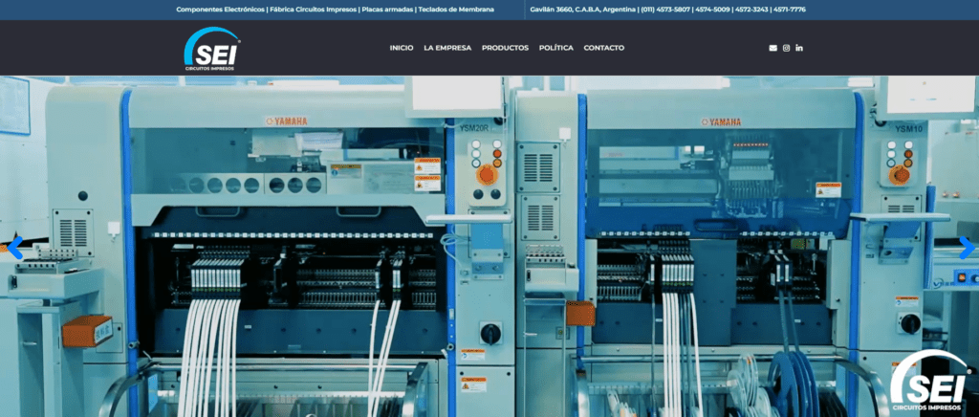Click the SEI watermark logo bottom right
The width and height of the screenshot is (979, 417).
(931, 382)
